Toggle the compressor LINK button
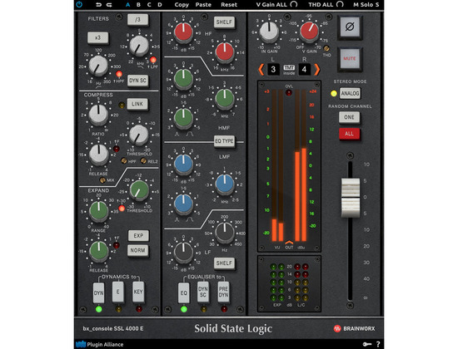This screenshot has height=349, width=458. click(137, 104)
